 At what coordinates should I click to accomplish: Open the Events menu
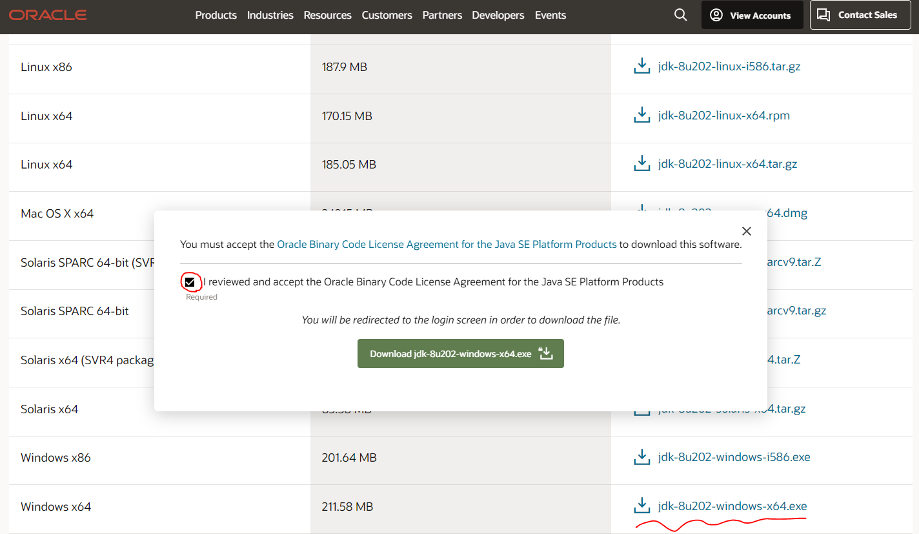coord(550,15)
